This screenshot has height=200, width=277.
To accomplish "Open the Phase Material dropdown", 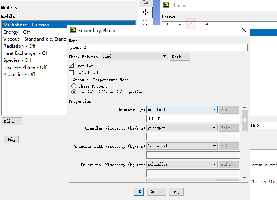I will click(165, 57).
